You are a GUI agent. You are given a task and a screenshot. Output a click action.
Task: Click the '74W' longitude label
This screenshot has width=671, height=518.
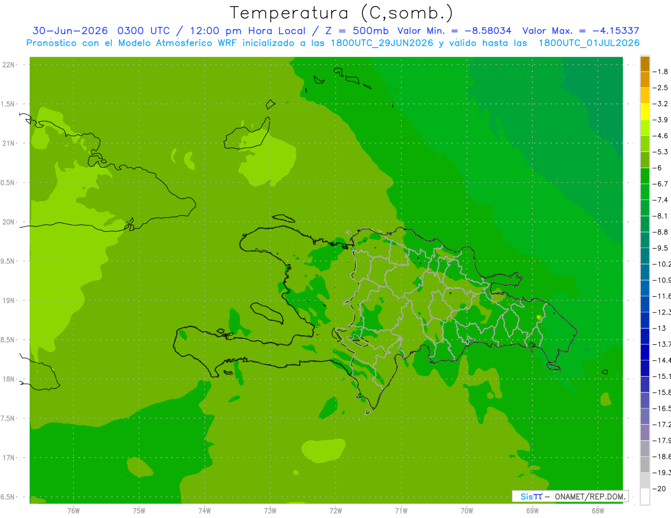coord(205,511)
